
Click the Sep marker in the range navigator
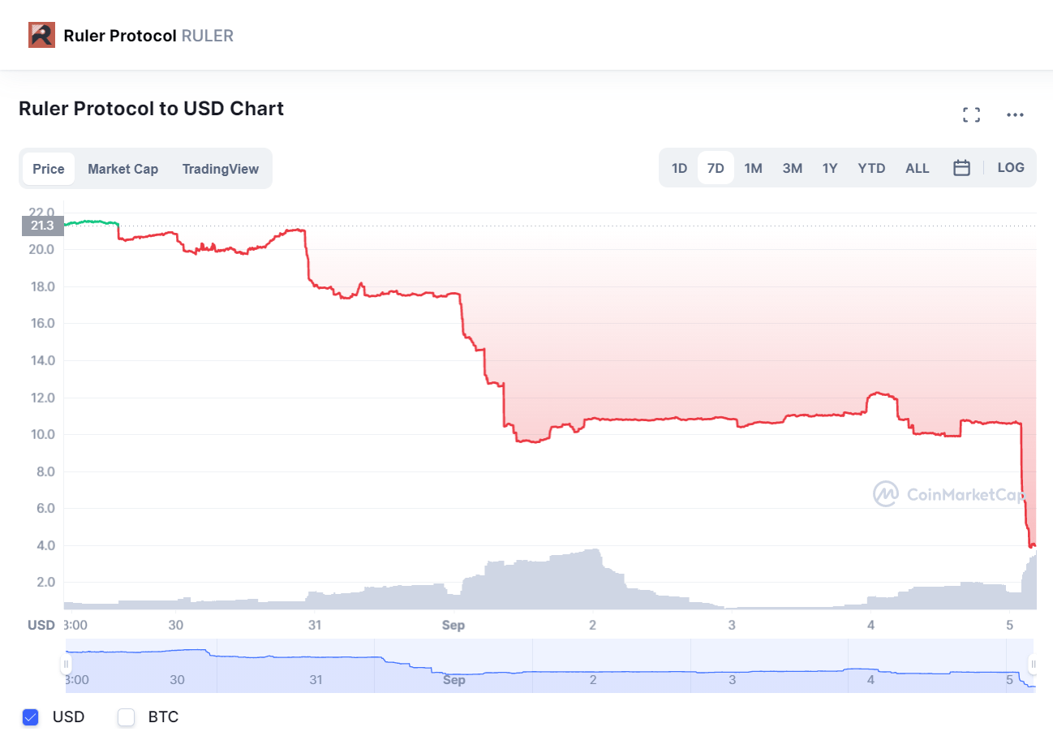point(454,680)
